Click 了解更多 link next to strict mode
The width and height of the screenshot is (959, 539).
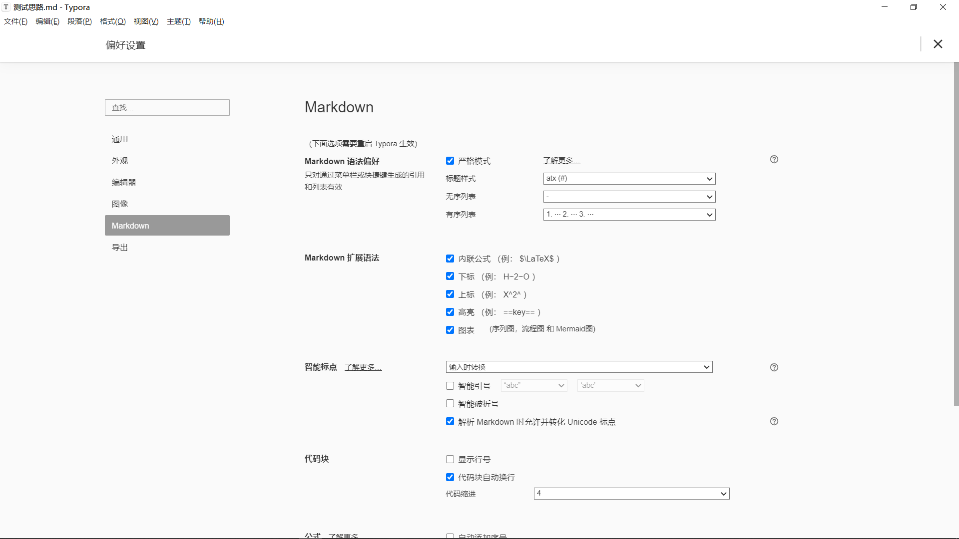[561, 161]
